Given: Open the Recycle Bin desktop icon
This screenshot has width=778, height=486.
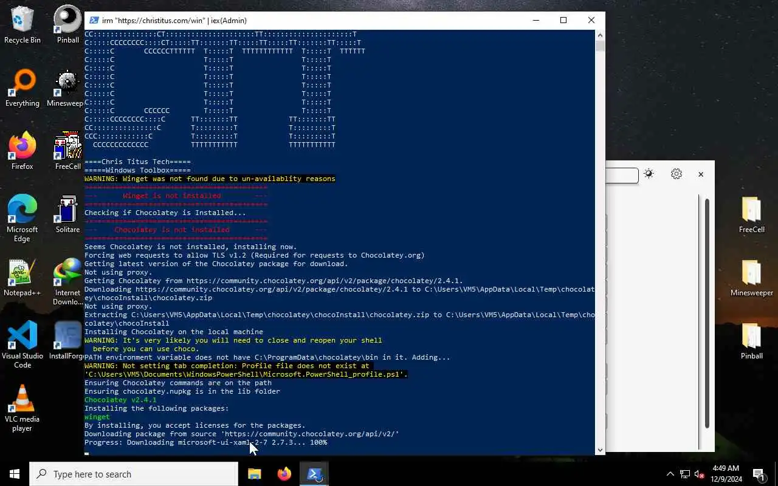Looking at the screenshot, I should point(22,25).
